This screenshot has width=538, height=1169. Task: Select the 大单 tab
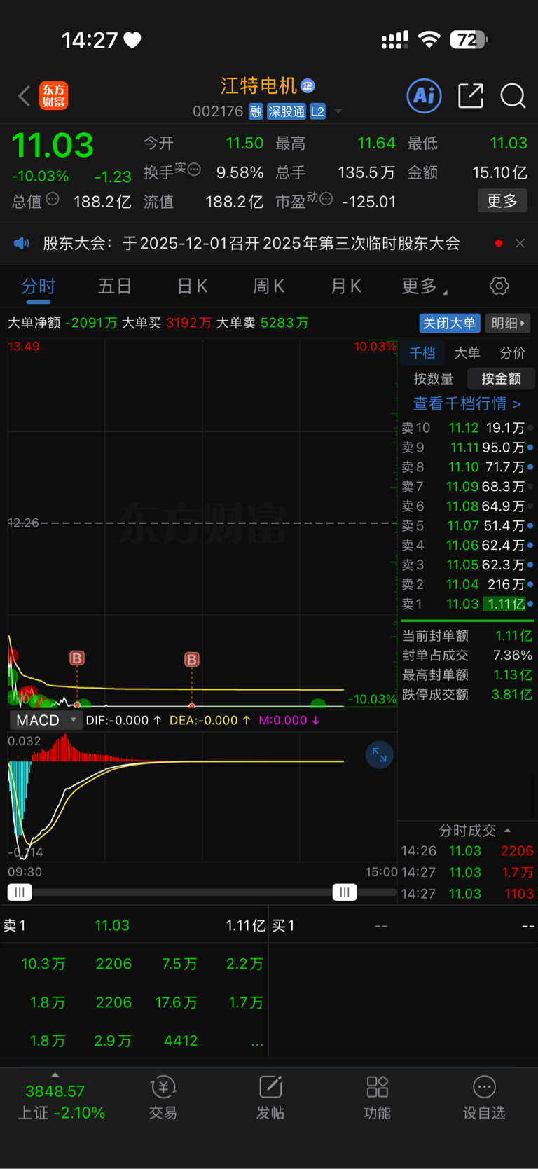[x=467, y=353]
